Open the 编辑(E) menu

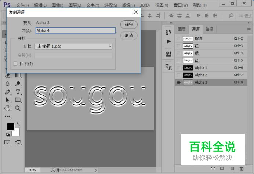(x=40, y=5)
